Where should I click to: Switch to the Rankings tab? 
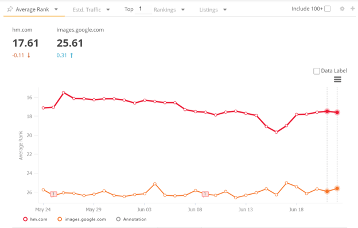[x=165, y=10]
